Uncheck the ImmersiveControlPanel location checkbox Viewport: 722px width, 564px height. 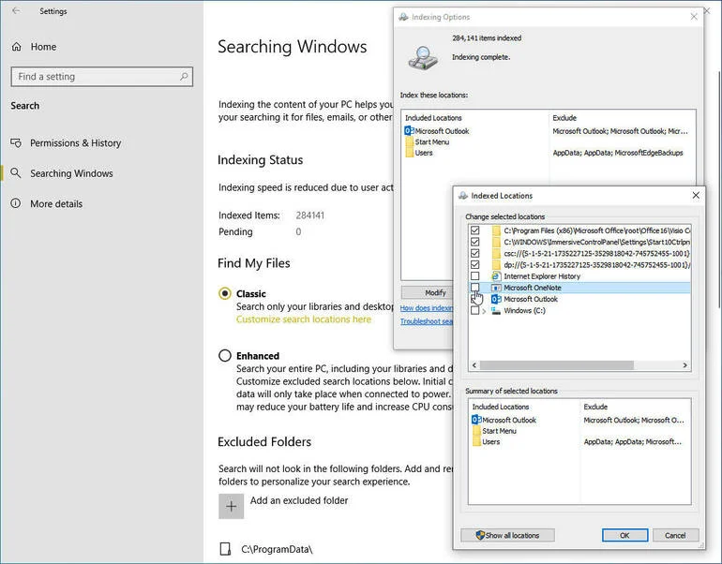[475, 242]
